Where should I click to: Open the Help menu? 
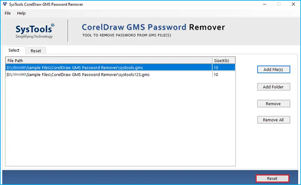click(21, 13)
